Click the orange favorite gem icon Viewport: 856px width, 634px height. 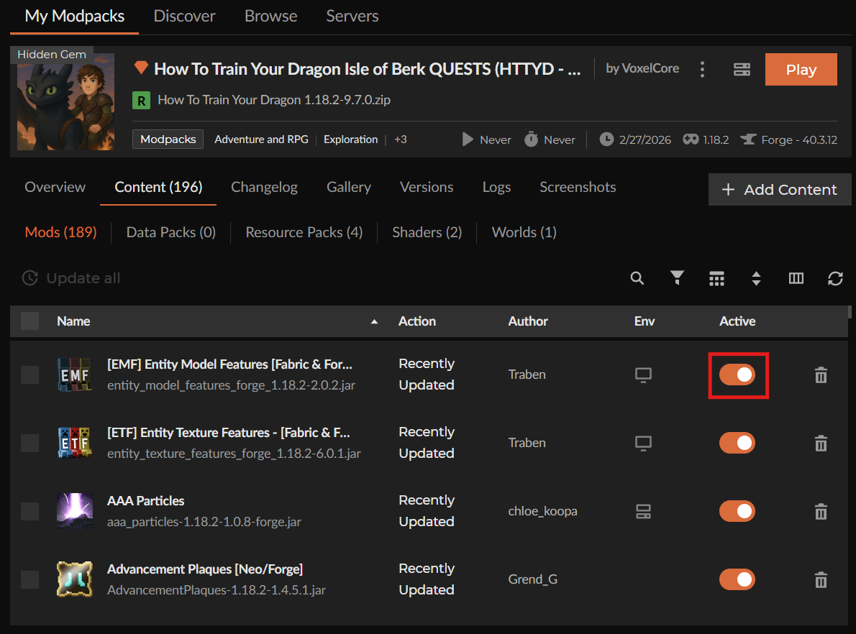click(141, 68)
